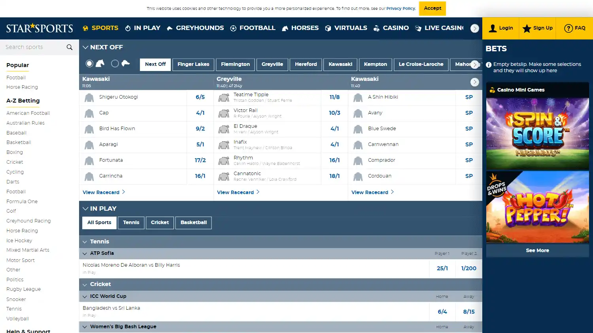Open the Privacy Policy link
The width and height of the screenshot is (593, 333).
400,8
